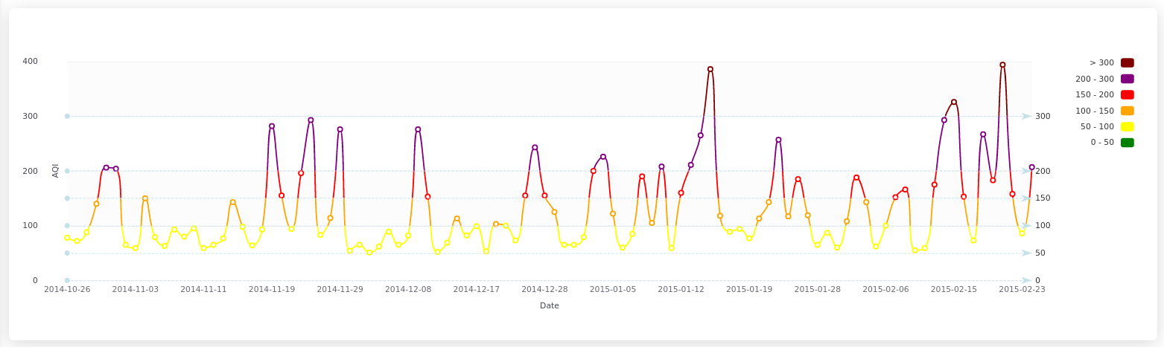The width and height of the screenshot is (1164, 347).
Task: Click the '2014-12-08' date axis label
Action: click(x=408, y=290)
